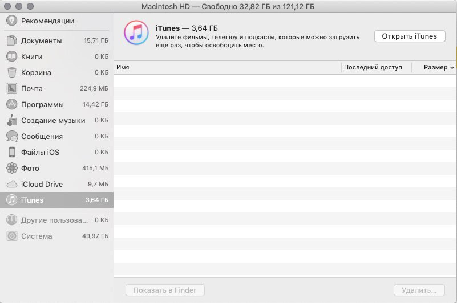Click the 49,97 ГБ size next to Система
This screenshot has width=457, height=303.
tap(95, 236)
